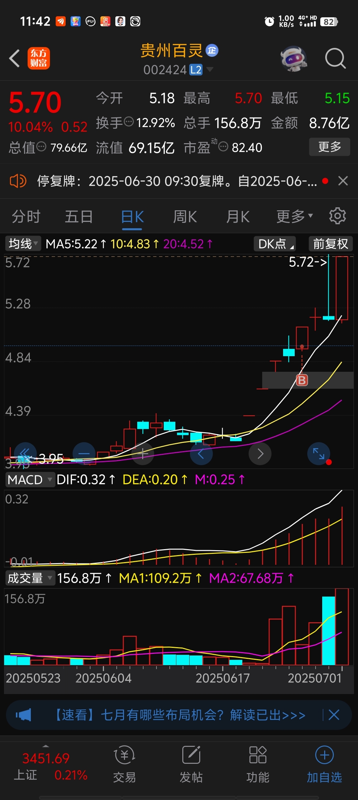Image resolution: width=358 pixels, height=800 pixels.
Task: Tap the latest red candlestick
Action: point(342,288)
